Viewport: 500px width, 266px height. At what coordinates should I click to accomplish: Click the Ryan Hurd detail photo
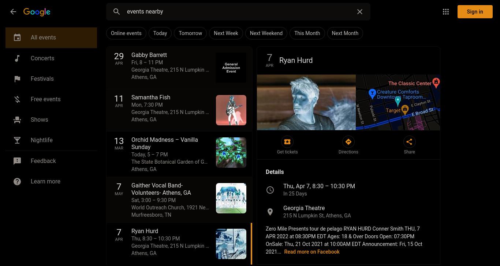306,102
